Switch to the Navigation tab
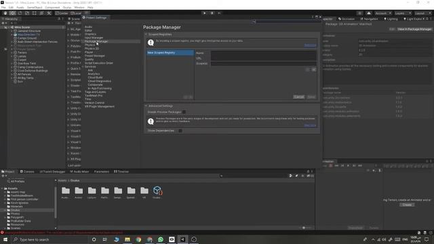Image resolution: width=434 pixels, height=244 pixels. pos(369,19)
